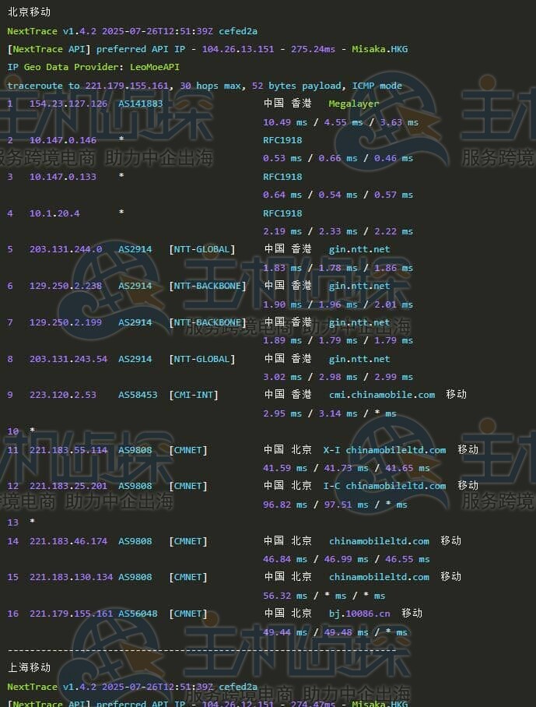
Task: Click gin.ntt.net hostname on hop 8
Action: [359, 359]
